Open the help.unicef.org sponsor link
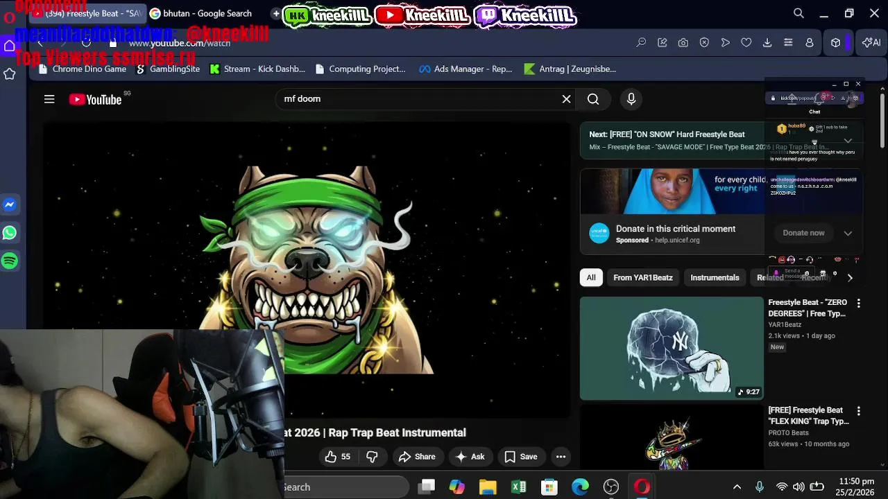Viewport: 888px width, 499px height. point(677,240)
